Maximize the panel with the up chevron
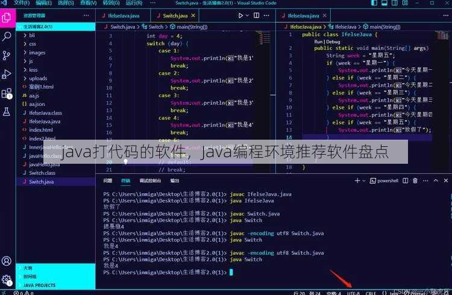Screen dimensions: 452x295 click(436, 181)
